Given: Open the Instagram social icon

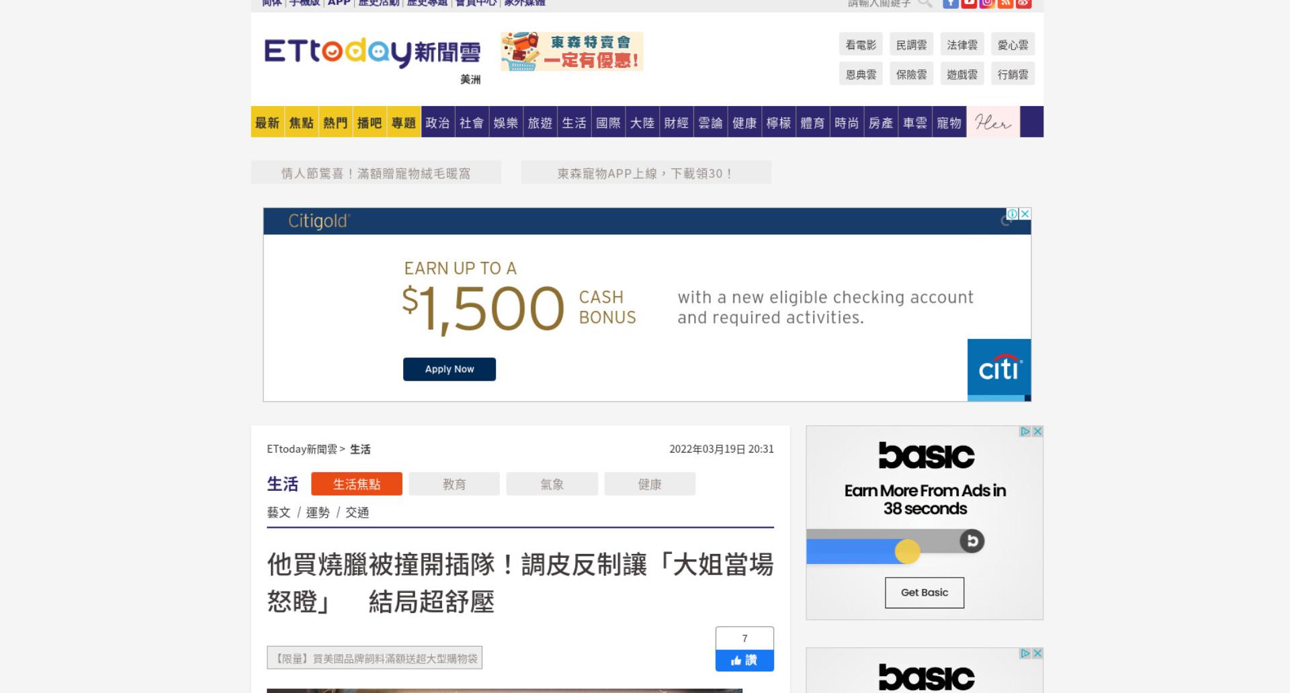Looking at the screenshot, I should coord(987,3).
